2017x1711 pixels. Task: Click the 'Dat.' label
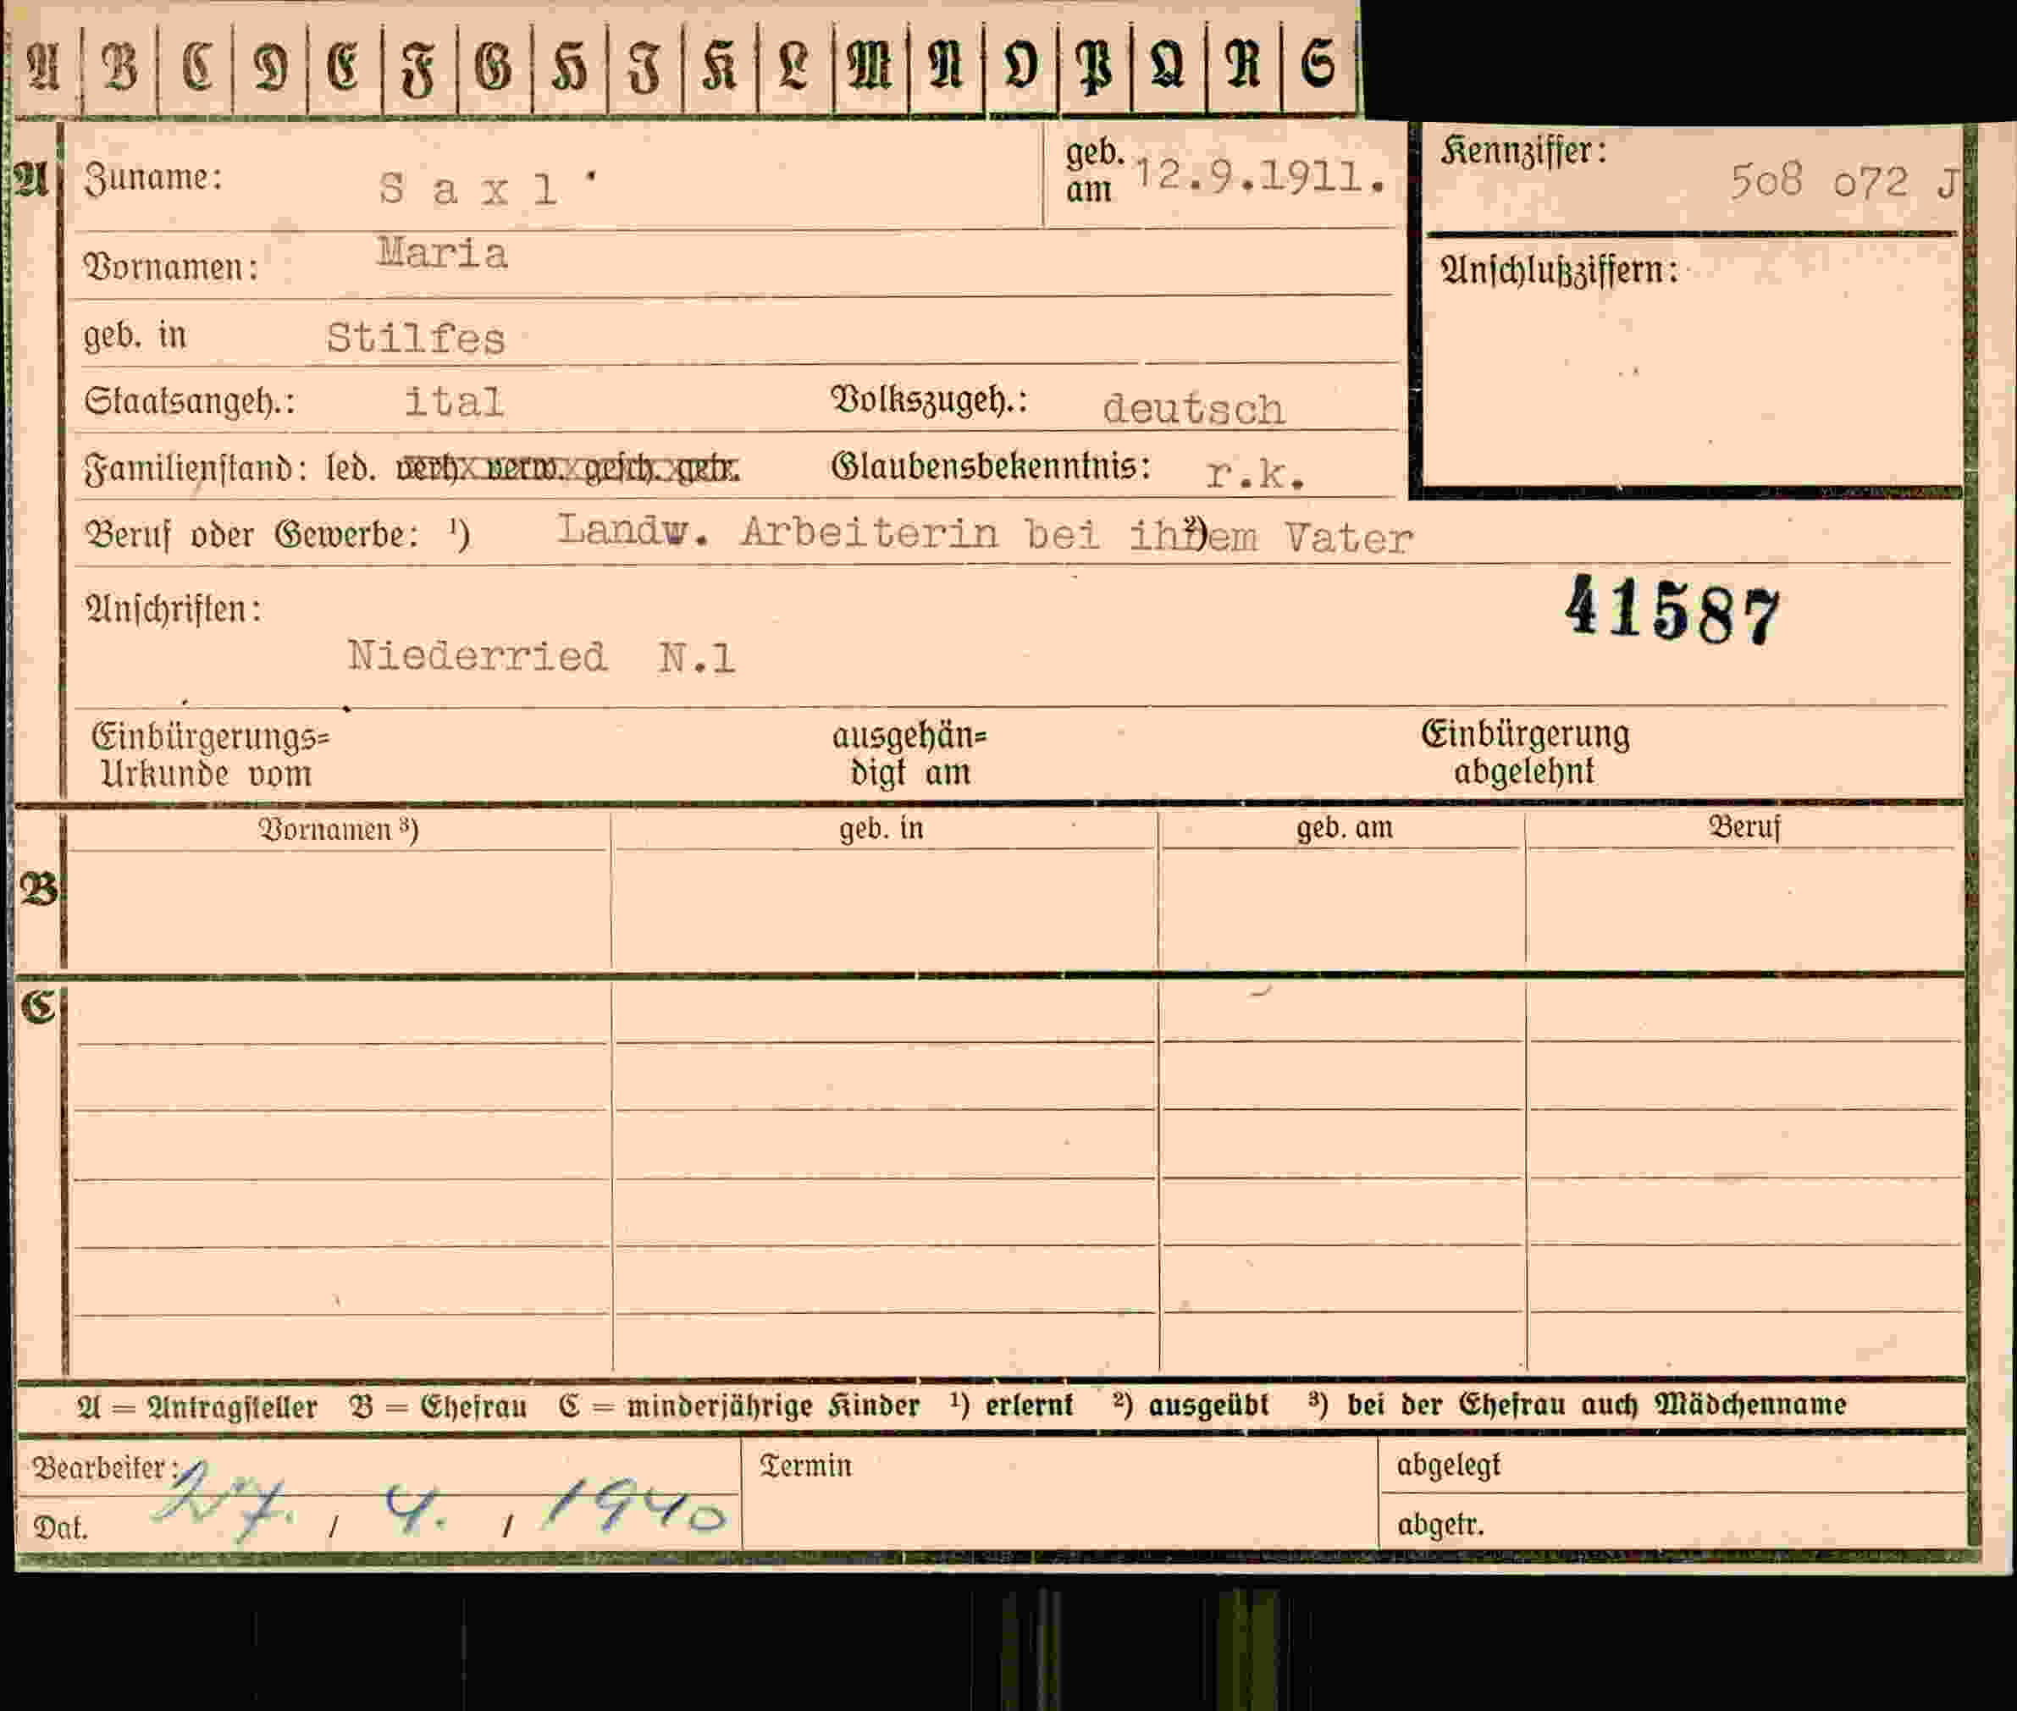coord(60,1529)
